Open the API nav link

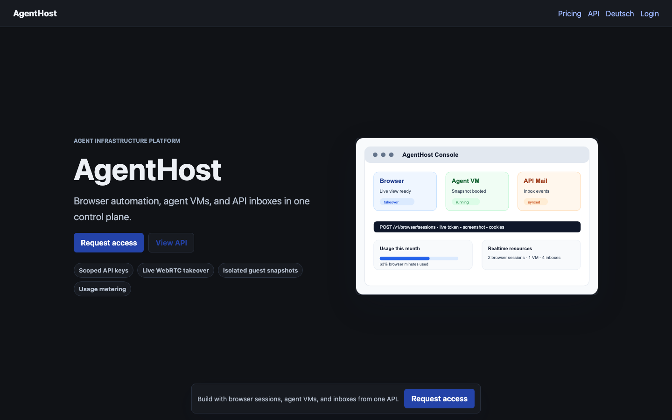(x=594, y=14)
